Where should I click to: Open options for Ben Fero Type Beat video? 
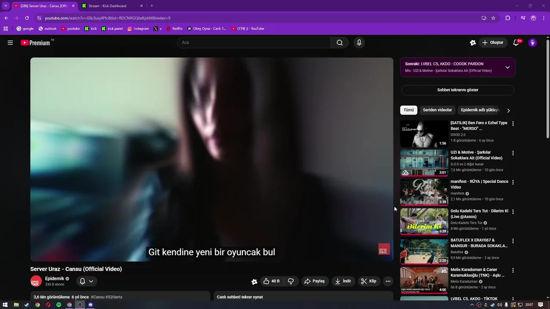[513, 124]
